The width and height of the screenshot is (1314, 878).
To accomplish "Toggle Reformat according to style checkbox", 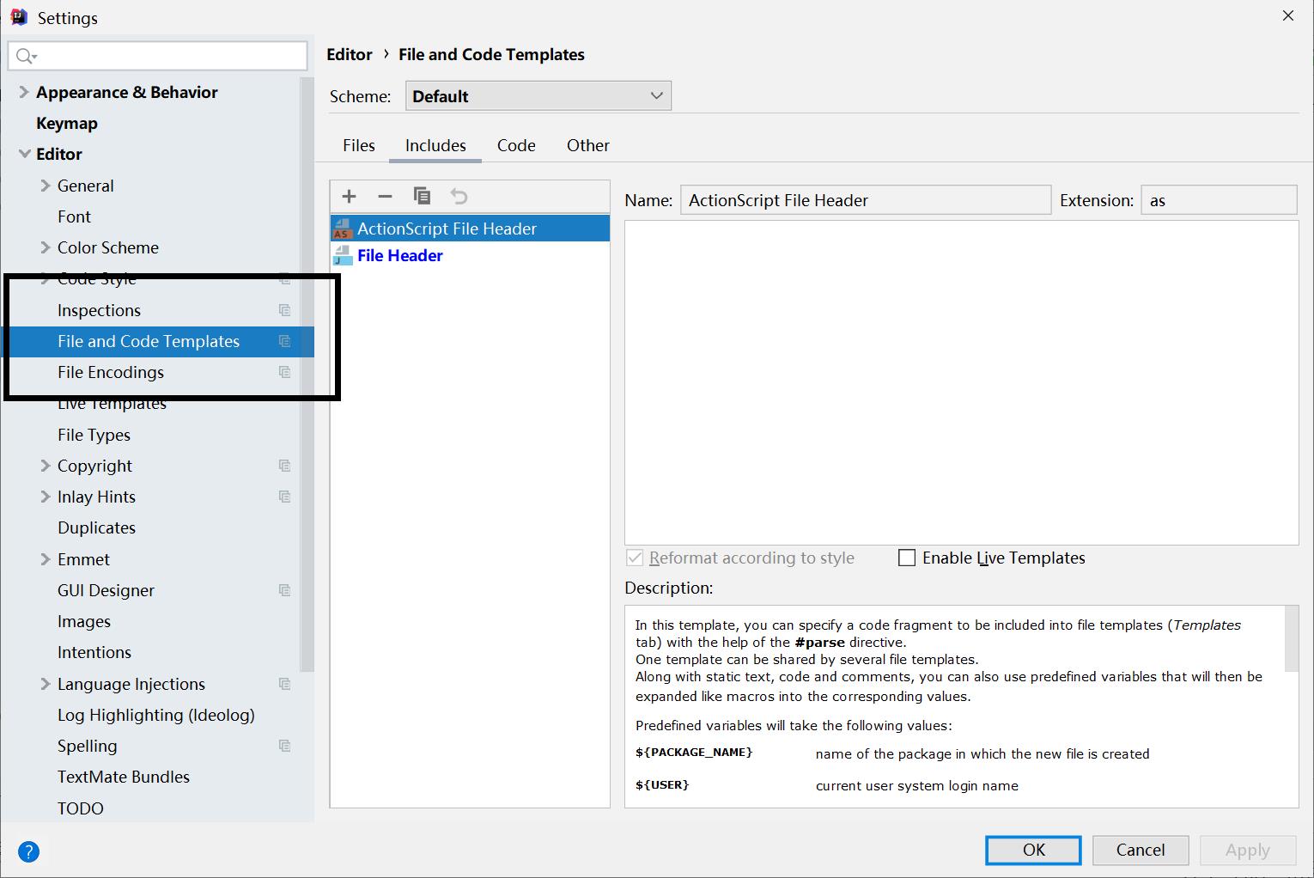I will 635,558.
